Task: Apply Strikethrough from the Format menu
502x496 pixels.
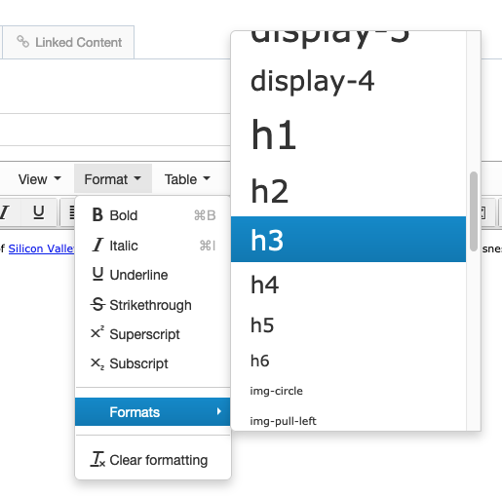Action: tap(153, 305)
